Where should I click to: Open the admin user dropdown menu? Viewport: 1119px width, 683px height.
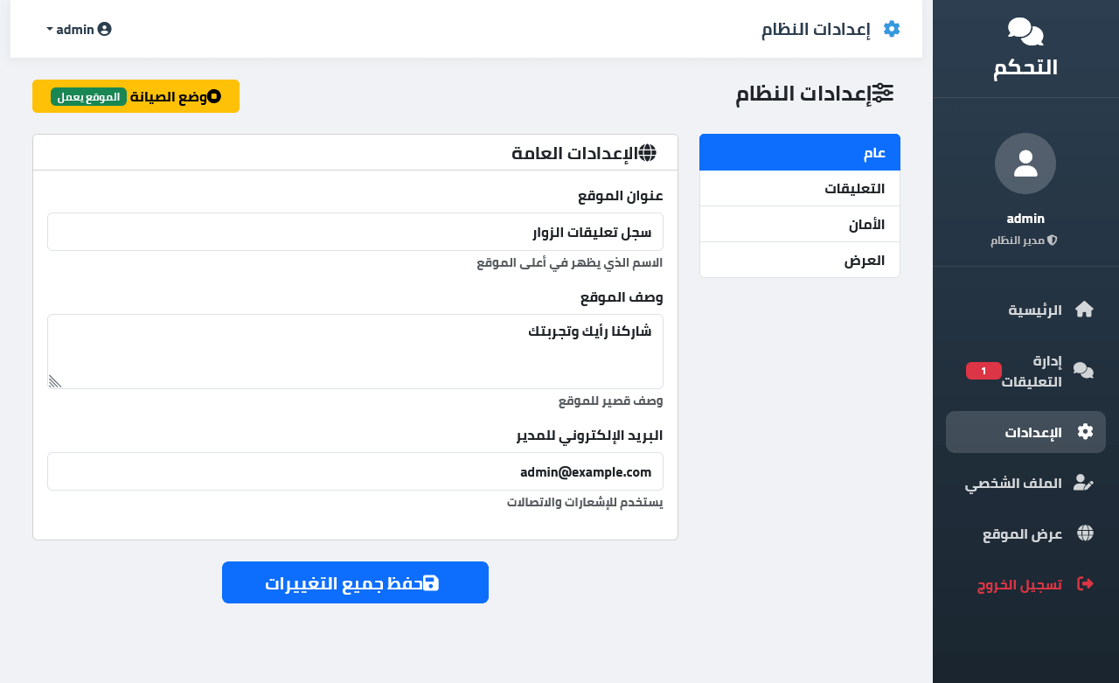[79, 29]
